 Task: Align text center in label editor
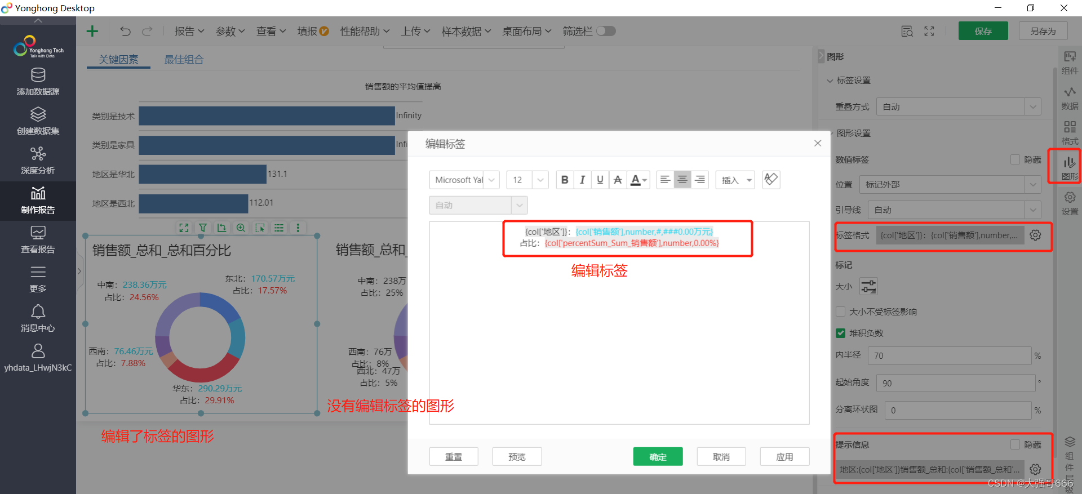pos(682,180)
